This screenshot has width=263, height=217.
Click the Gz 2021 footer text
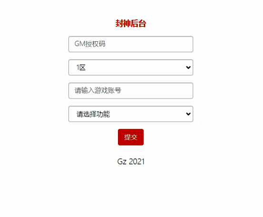pyautogui.click(x=131, y=162)
